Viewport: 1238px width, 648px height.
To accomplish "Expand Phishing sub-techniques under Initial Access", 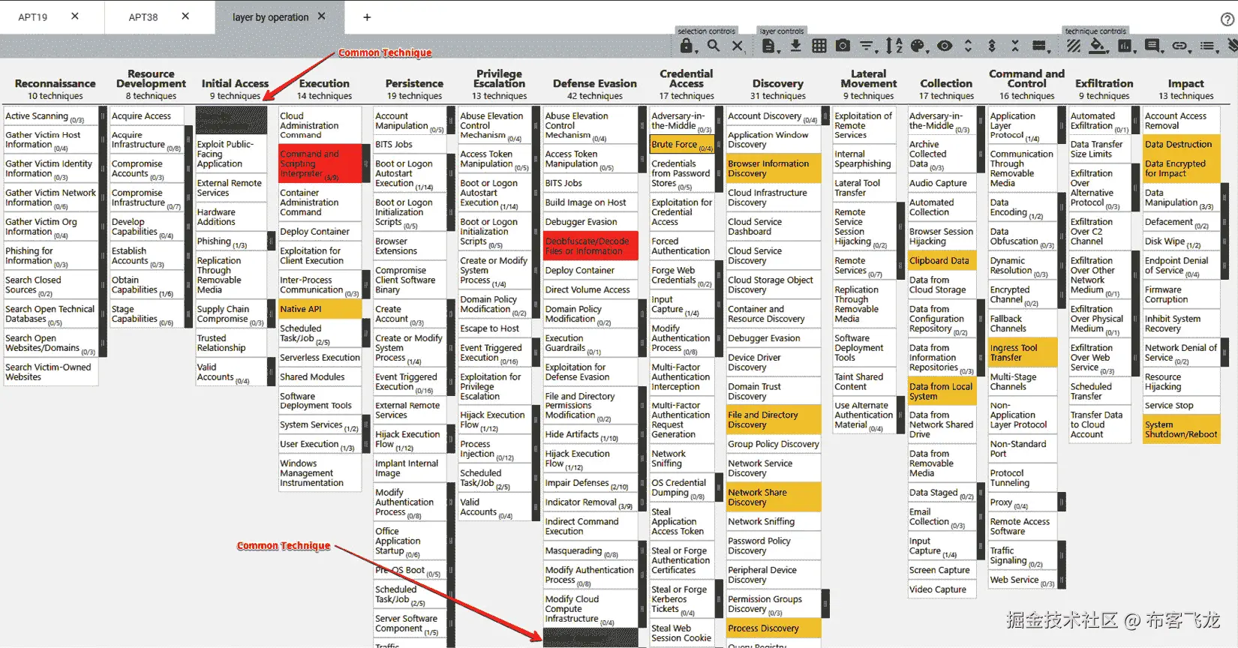I will pyautogui.click(x=271, y=241).
